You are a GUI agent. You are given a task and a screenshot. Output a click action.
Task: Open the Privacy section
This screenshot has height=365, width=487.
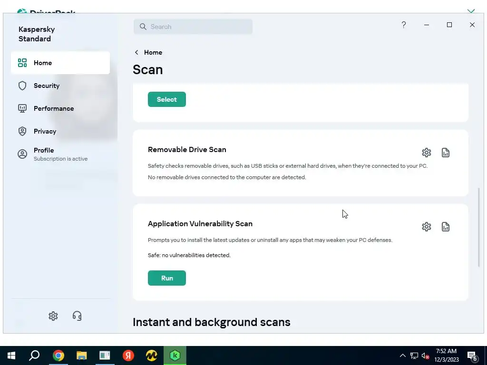click(x=60, y=131)
